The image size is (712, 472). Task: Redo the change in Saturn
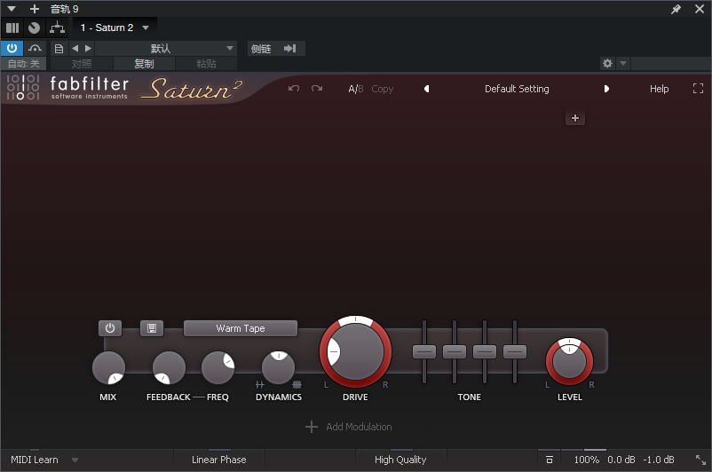pos(317,89)
